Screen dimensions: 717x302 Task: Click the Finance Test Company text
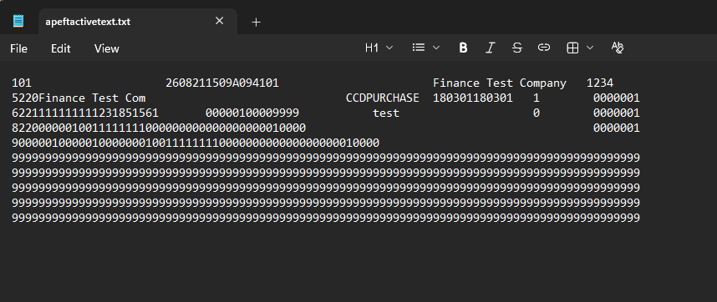[x=500, y=83]
